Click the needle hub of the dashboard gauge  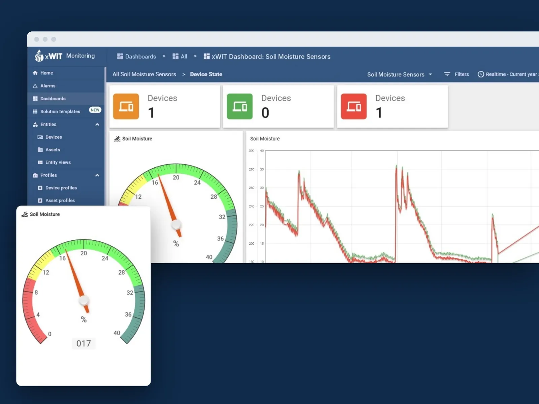[176, 225]
